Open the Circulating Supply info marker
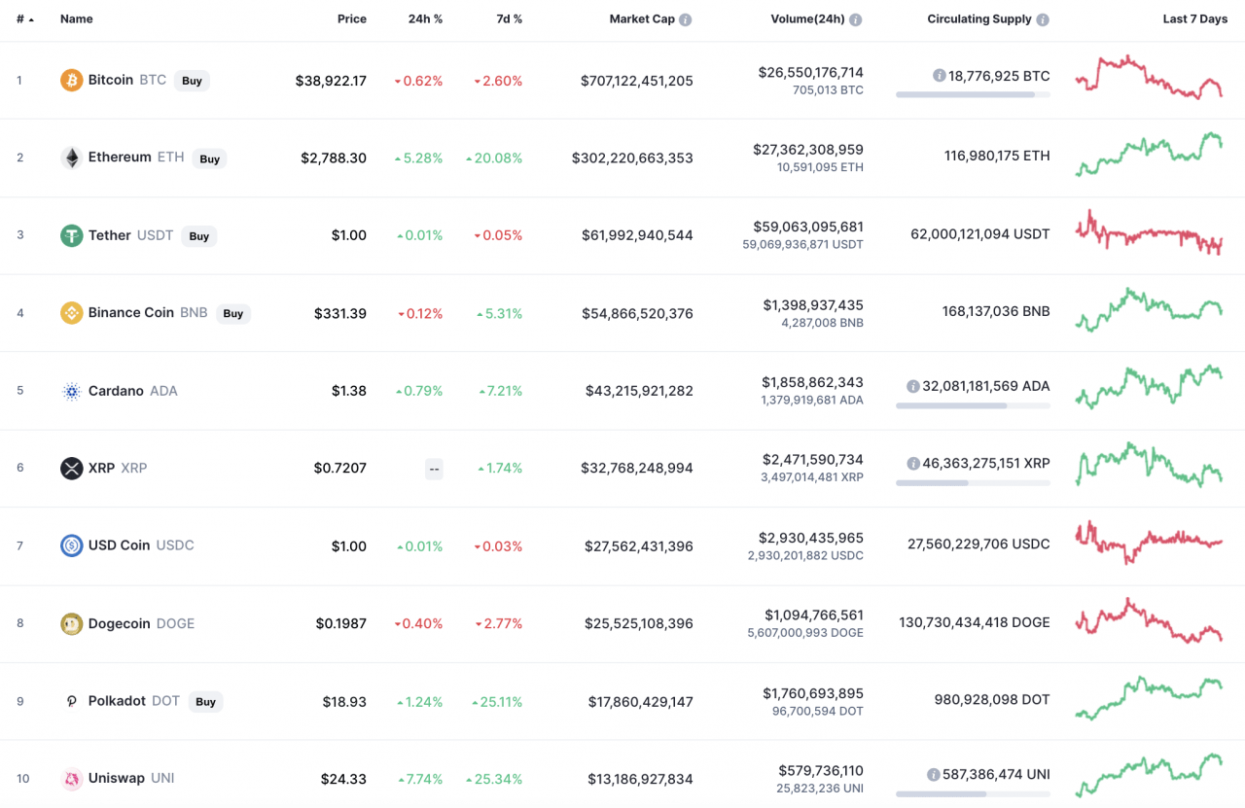This screenshot has height=808, width=1245. [1043, 18]
